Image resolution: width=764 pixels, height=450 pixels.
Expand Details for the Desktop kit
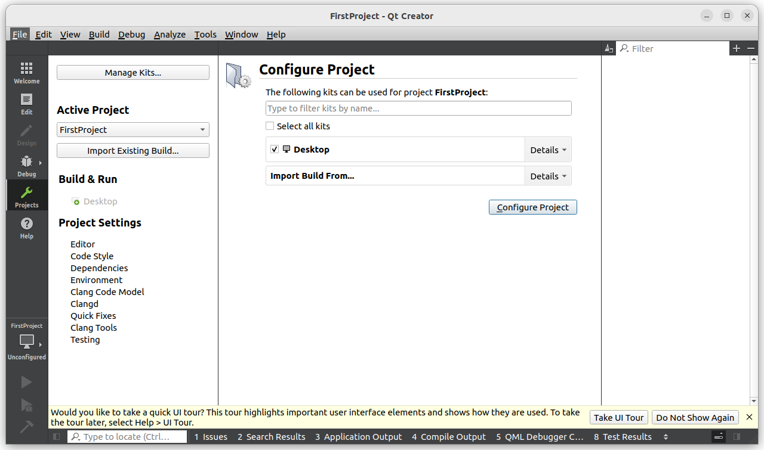point(548,150)
